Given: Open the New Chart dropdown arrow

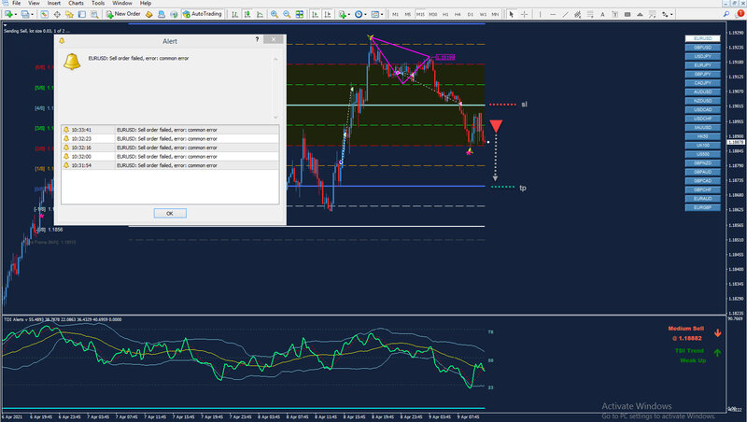Looking at the screenshot, I should click(16, 15).
